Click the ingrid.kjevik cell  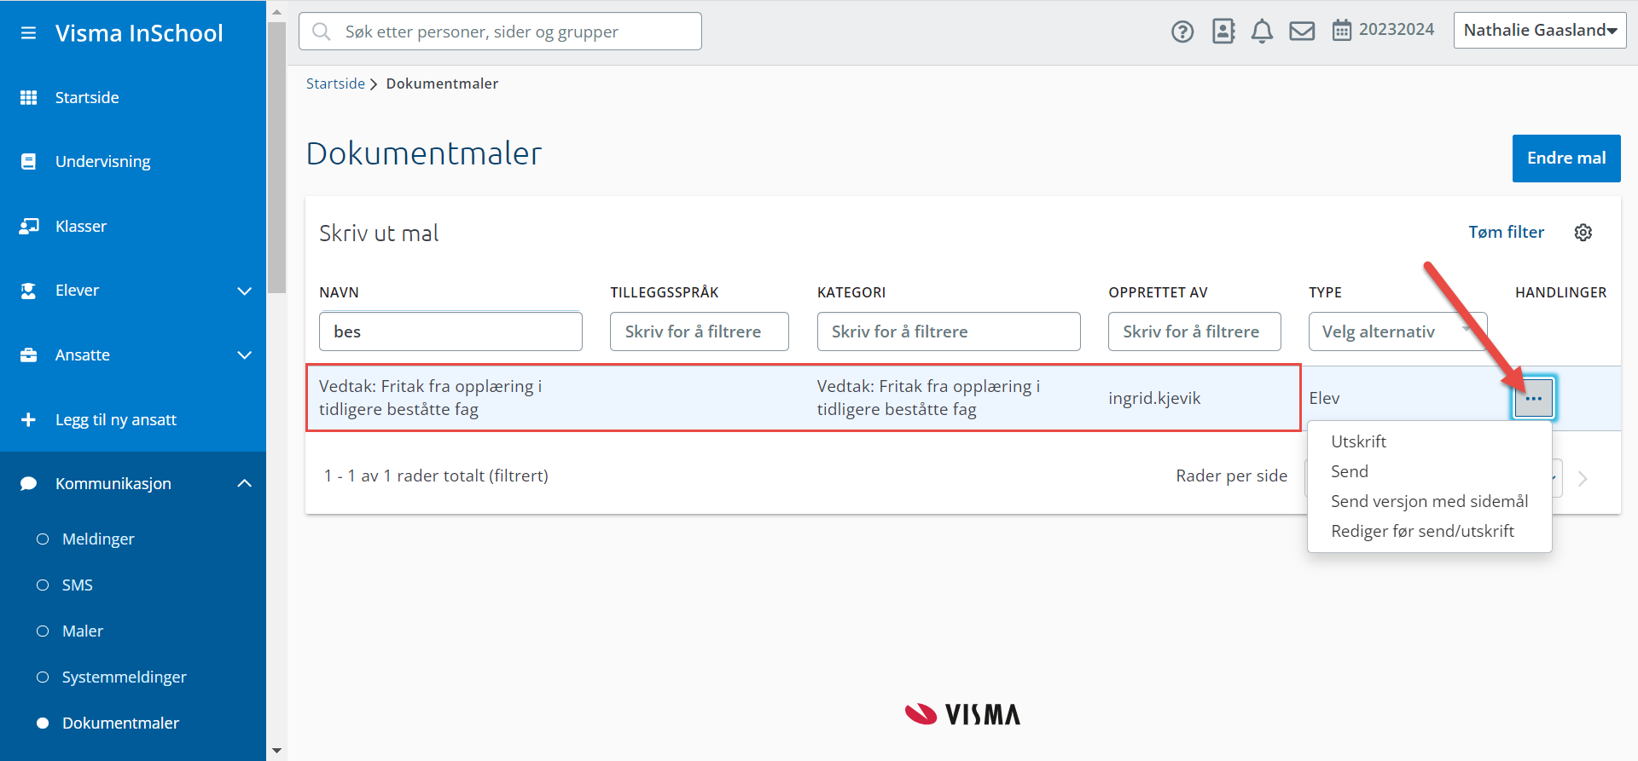point(1154,398)
